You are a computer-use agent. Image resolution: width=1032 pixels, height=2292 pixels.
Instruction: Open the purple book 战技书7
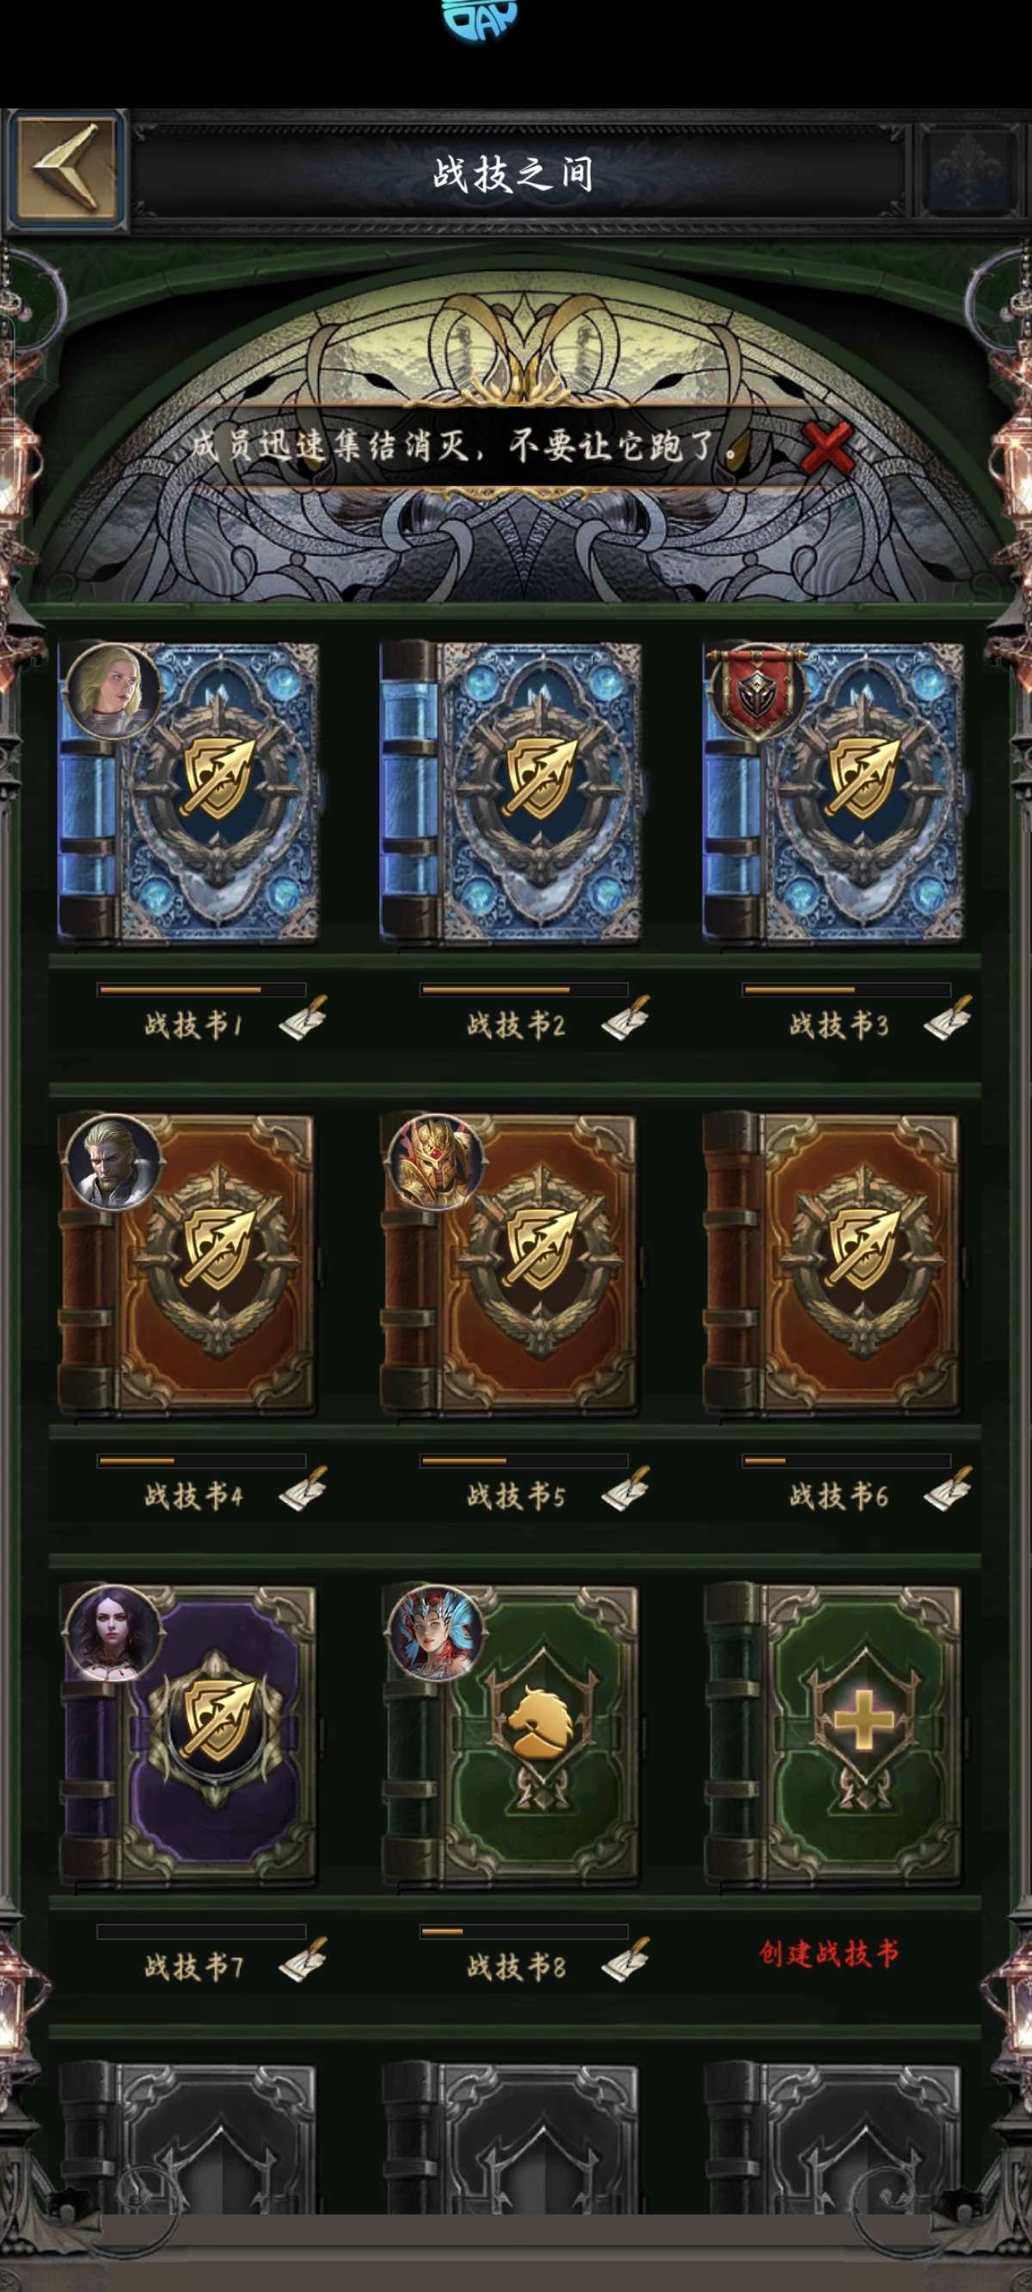[187, 1734]
